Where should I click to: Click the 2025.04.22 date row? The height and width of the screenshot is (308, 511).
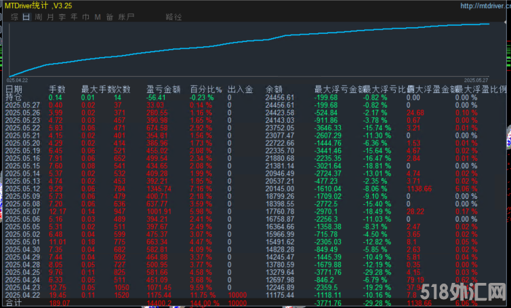coord(22,295)
